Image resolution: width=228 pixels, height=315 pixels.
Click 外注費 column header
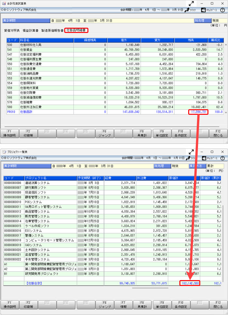click(152, 178)
